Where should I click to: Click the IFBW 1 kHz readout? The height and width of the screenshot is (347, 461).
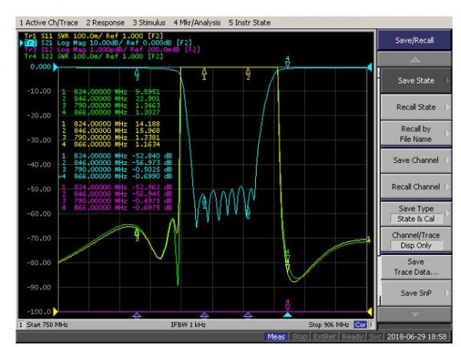(x=188, y=325)
